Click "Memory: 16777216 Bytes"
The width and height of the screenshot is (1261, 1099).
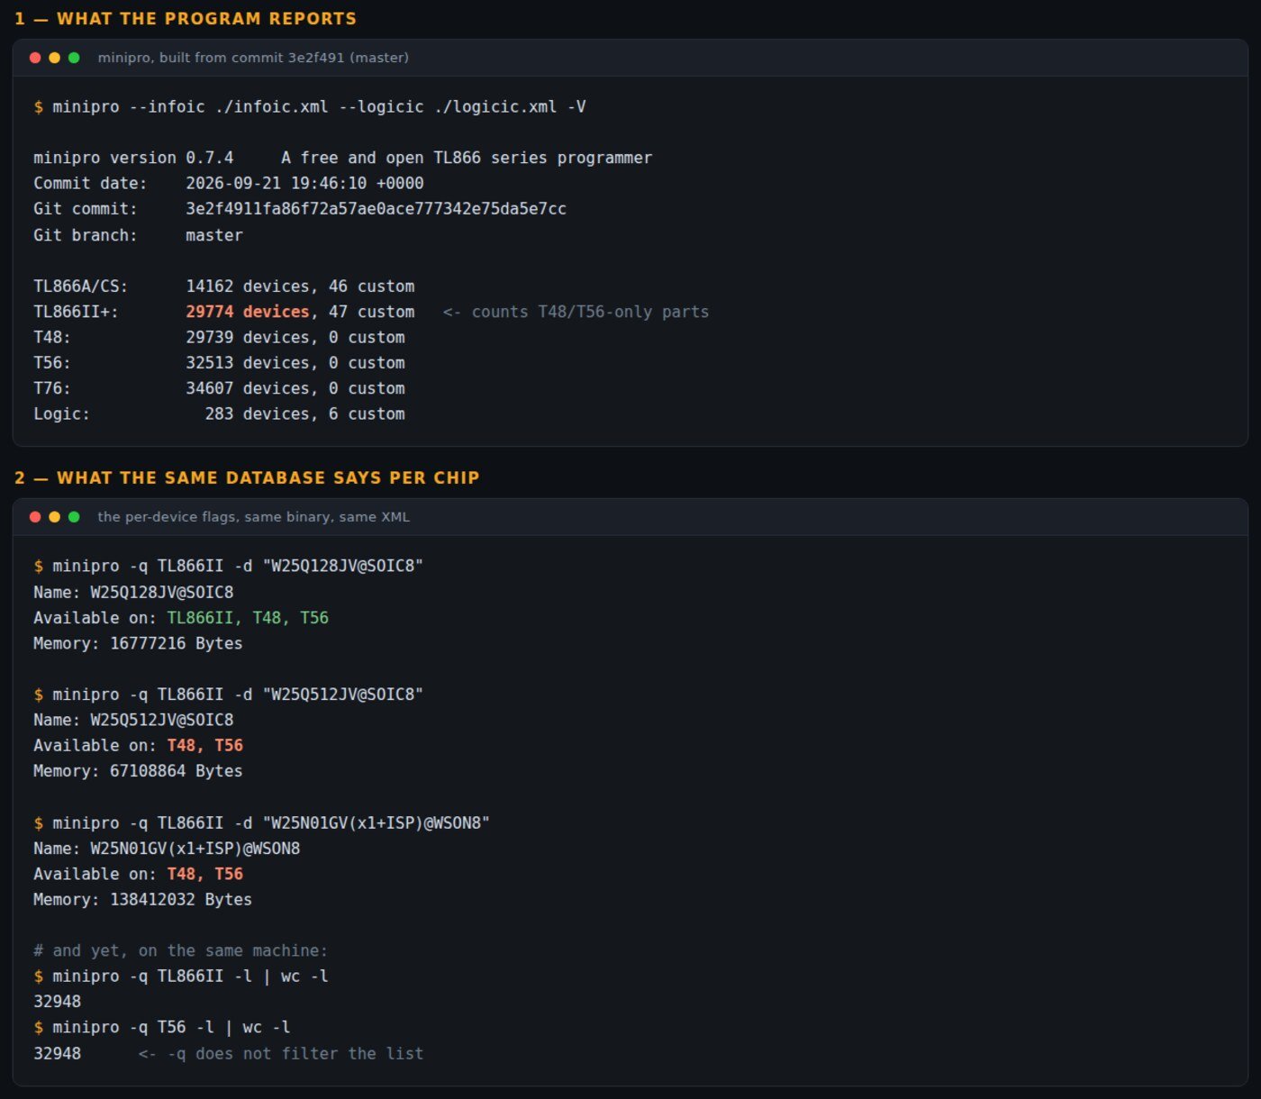[138, 644]
